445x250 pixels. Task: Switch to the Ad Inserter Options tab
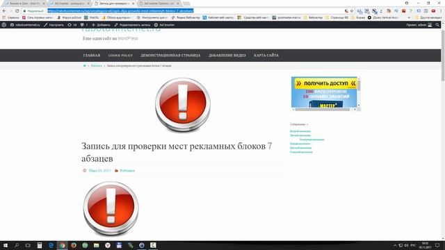tap(159, 3)
